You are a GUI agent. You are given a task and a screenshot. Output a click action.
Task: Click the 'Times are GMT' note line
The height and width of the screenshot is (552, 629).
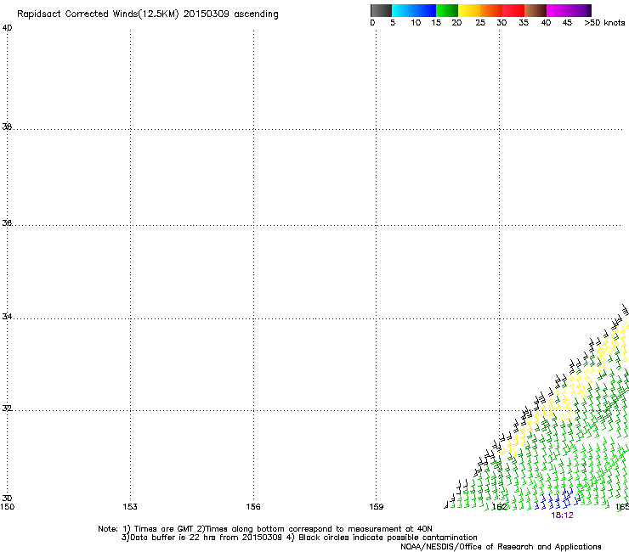point(265,529)
